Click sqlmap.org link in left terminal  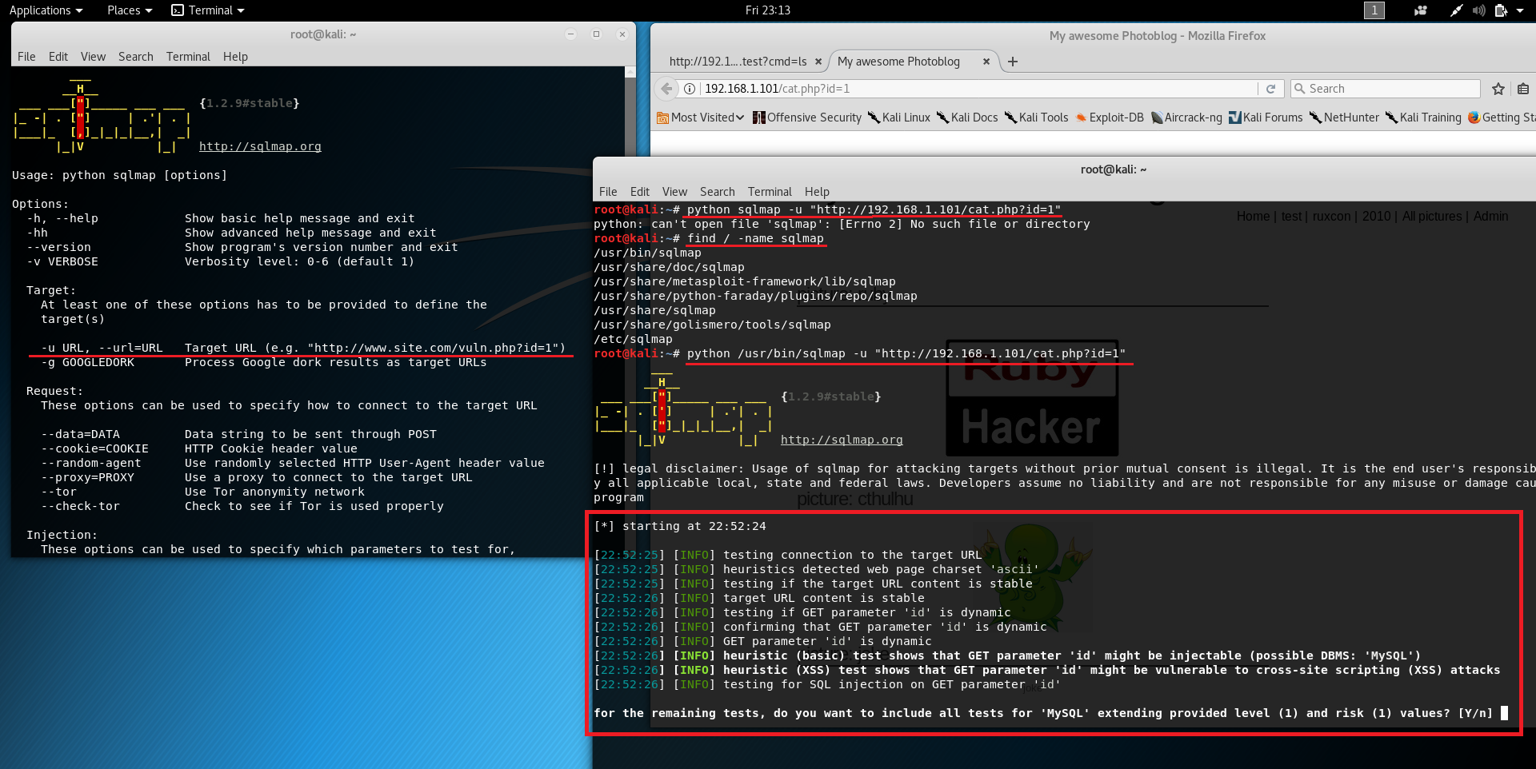pyautogui.click(x=260, y=146)
